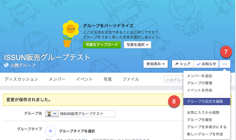The width and height of the screenshot is (236, 140).
Task: Click the シェア button
Action: tap(183, 64)
